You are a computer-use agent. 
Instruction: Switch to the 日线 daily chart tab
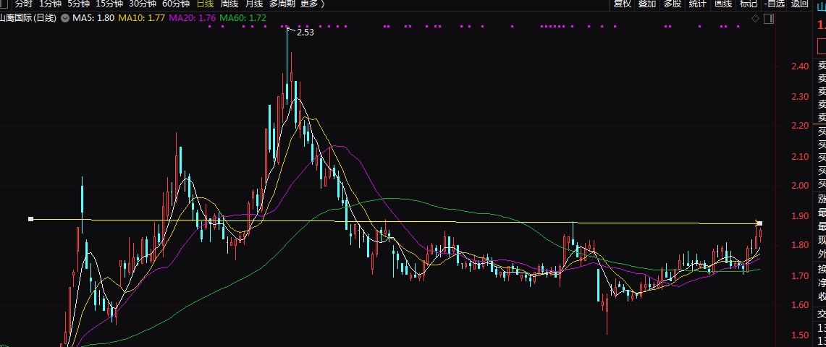pyautogui.click(x=205, y=4)
